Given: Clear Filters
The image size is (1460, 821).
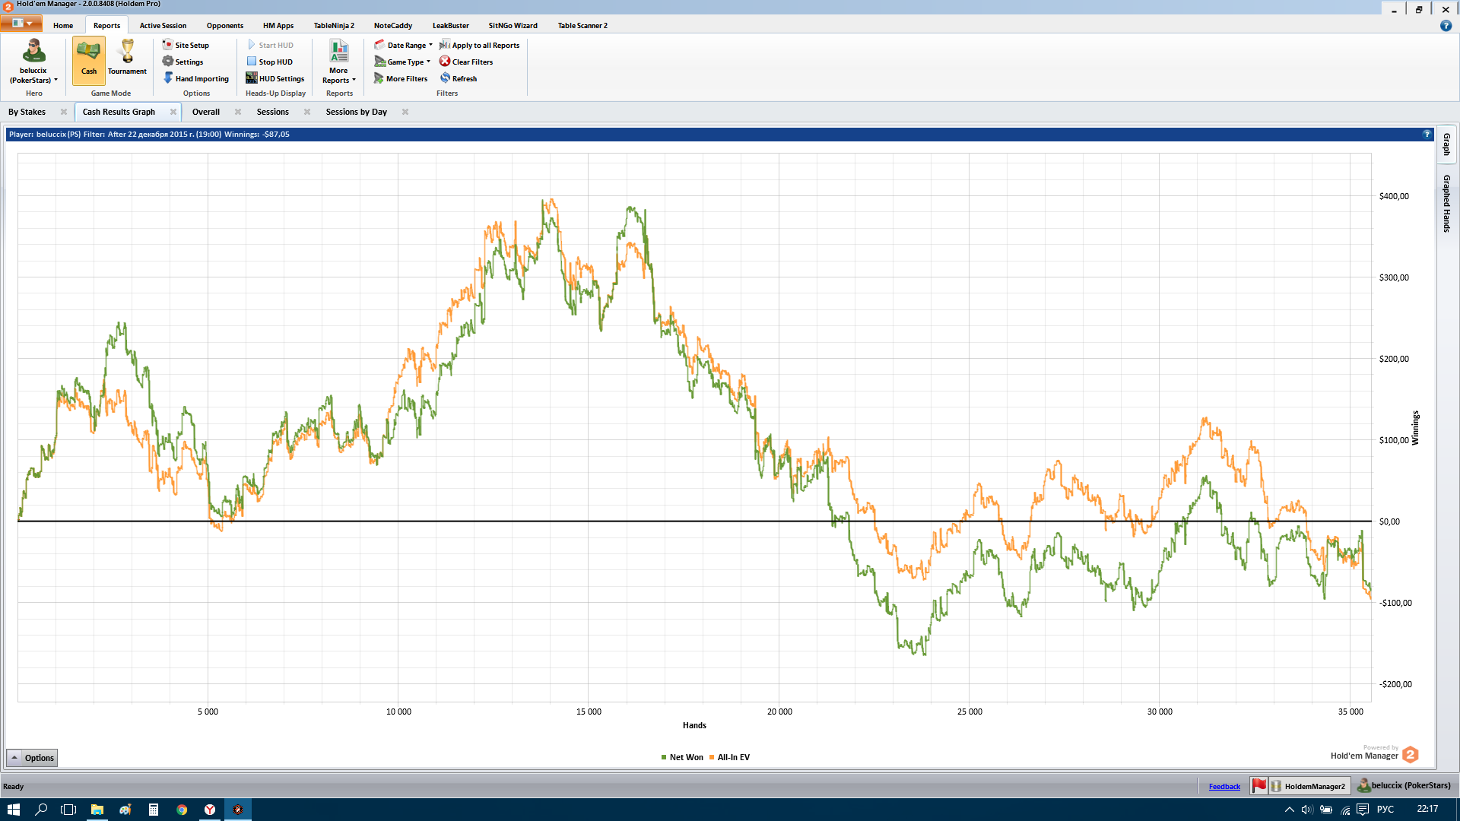Looking at the screenshot, I should point(466,62).
